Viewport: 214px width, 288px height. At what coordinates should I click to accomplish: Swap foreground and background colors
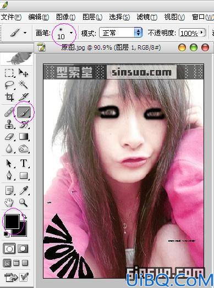(x=24, y=216)
